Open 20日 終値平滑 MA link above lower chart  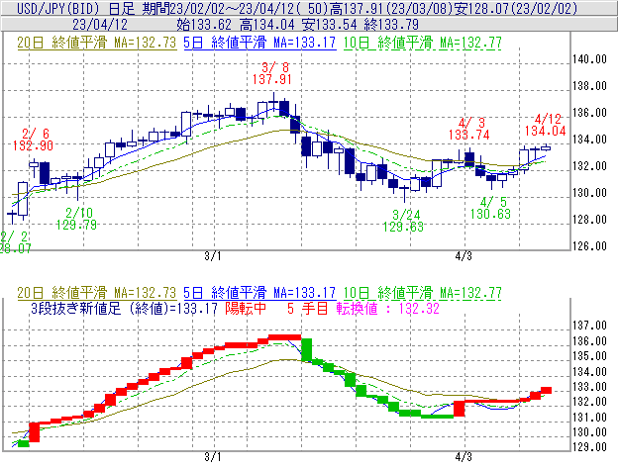97,293
